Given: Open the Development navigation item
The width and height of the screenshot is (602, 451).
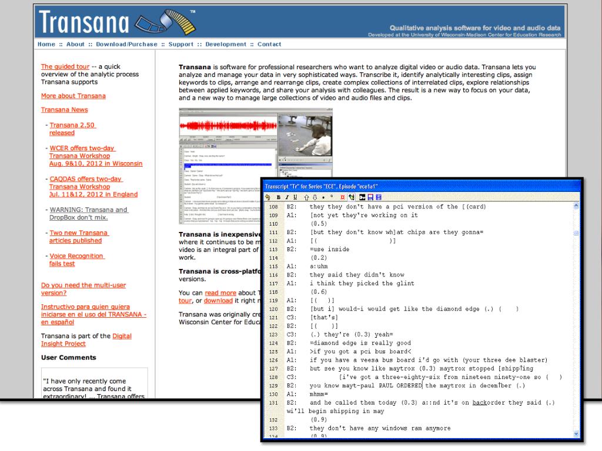Looking at the screenshot, I should pos(226,44).
